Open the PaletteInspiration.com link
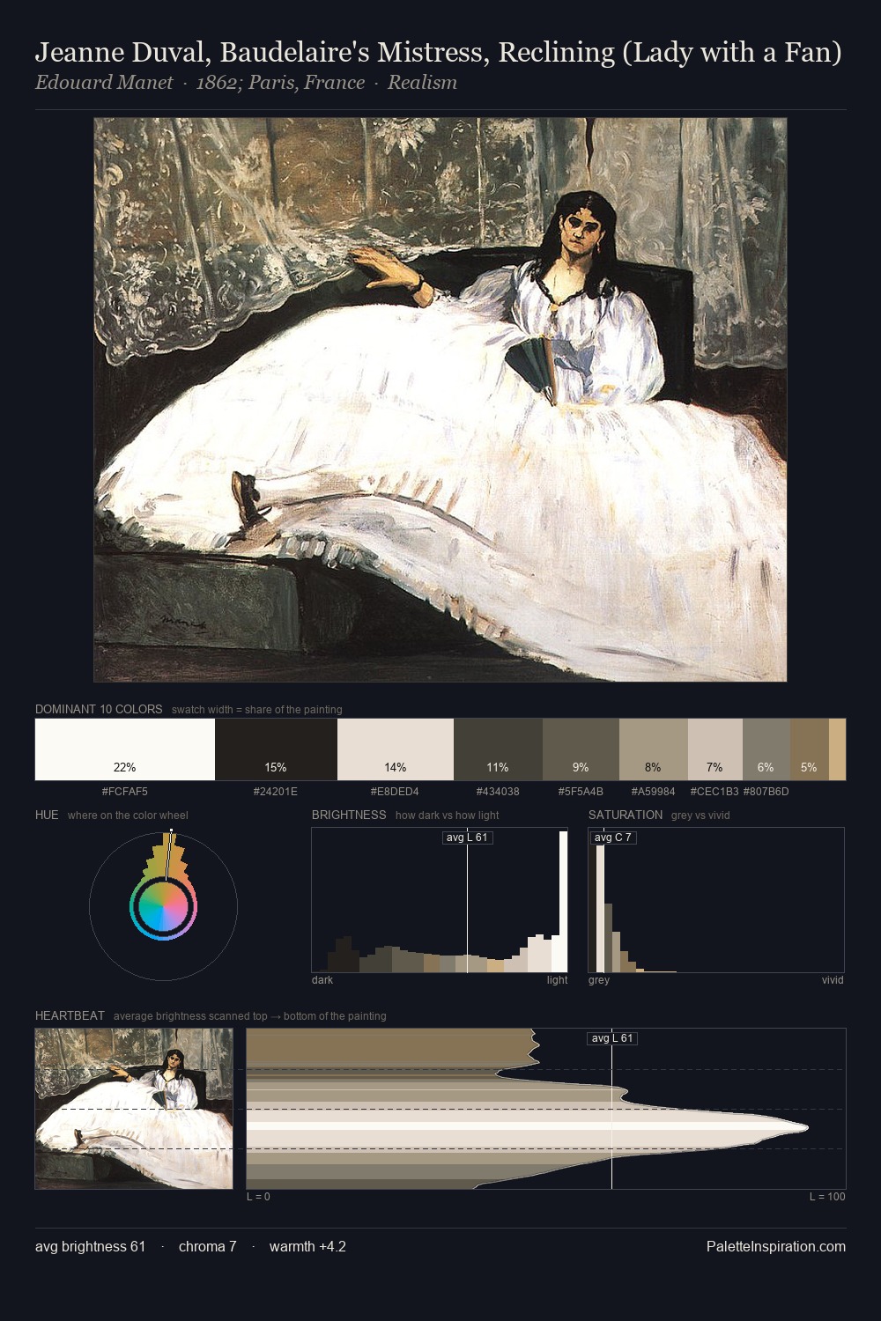 pos(776,1246)
